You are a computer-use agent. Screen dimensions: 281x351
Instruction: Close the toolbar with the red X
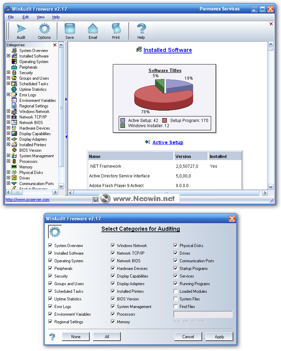(x=271, y=24)
